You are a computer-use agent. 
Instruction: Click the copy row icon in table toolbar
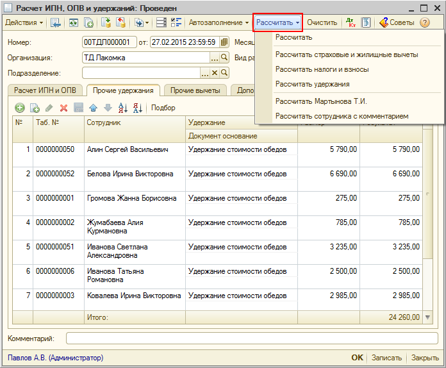click(x=35, y=108)
